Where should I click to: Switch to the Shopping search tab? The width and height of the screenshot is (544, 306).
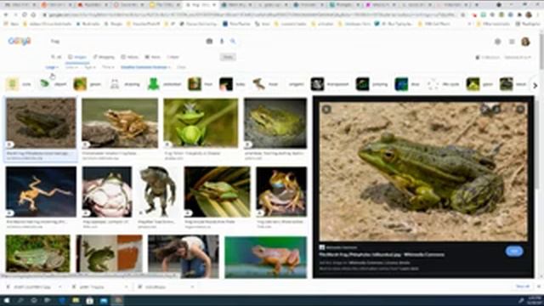click(x=104, y=57)
